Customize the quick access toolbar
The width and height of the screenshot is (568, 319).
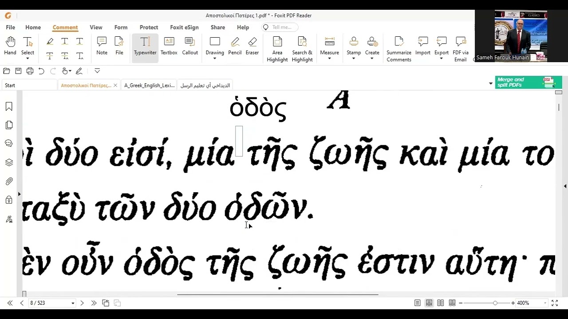pos(97,71)
